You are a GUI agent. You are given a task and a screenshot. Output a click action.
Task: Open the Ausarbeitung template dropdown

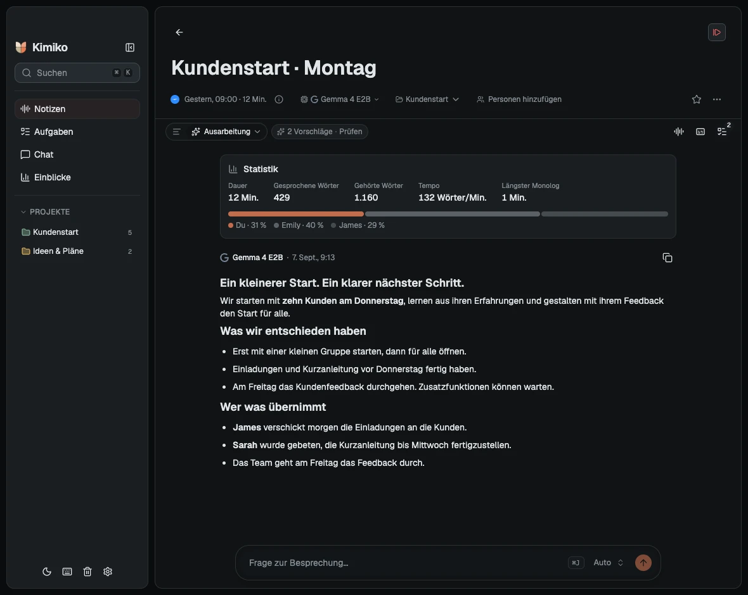pyautogui.click(x=226, y=132)
